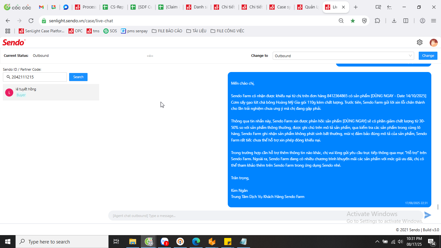Open the browser downloads icon
Image resolution: width=441 pixels, height=248 pixels.
[x=394, y=21]
